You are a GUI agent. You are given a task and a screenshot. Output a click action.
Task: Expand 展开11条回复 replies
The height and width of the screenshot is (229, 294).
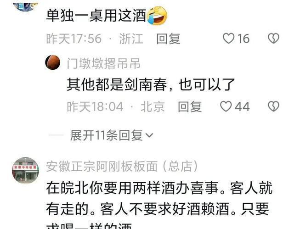point(111,135)
